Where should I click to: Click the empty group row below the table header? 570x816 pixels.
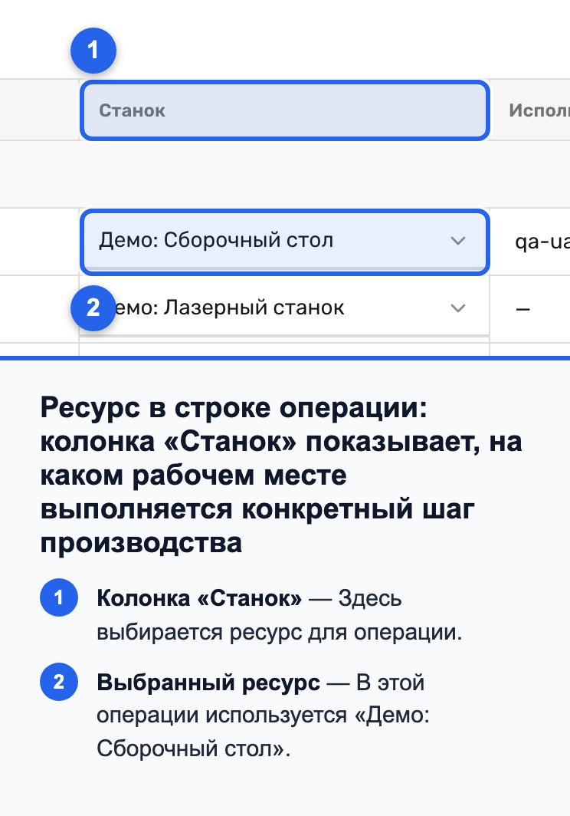coord(285,174)
